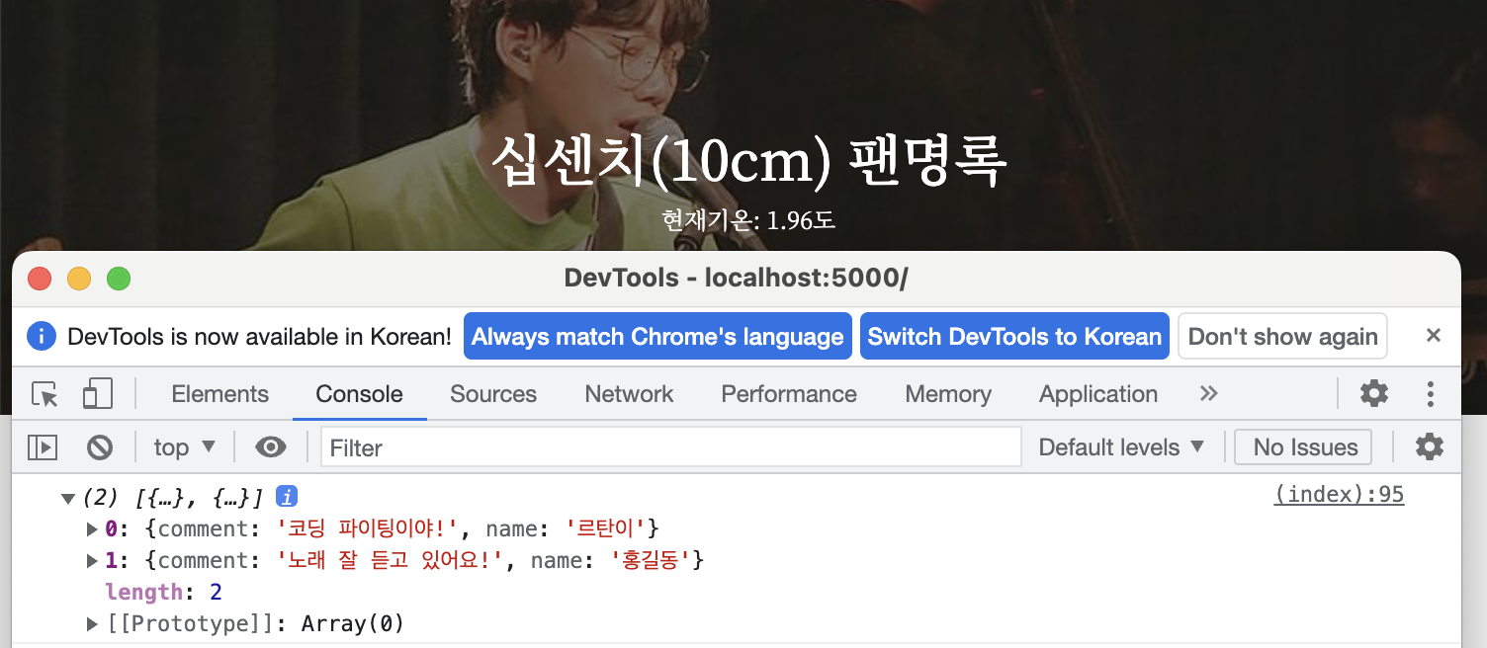Open the Application tab
The width and height of the screenshot is (1487, 648).
pyautogui.click(x=1098, y=394)
